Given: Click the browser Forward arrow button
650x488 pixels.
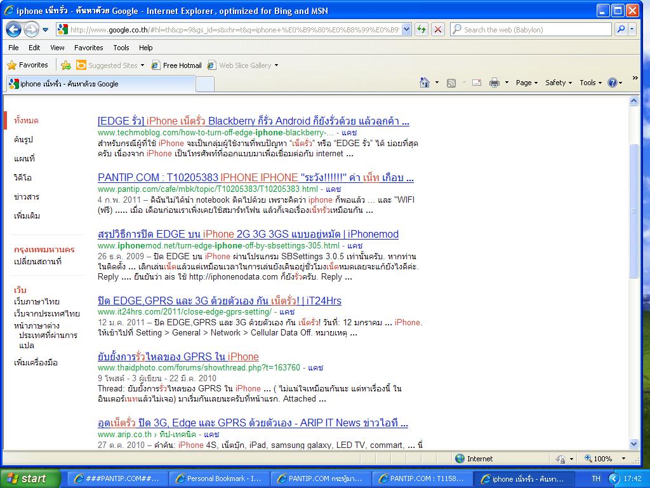Looking at the screenshot, I should click(x=31, y=29).
